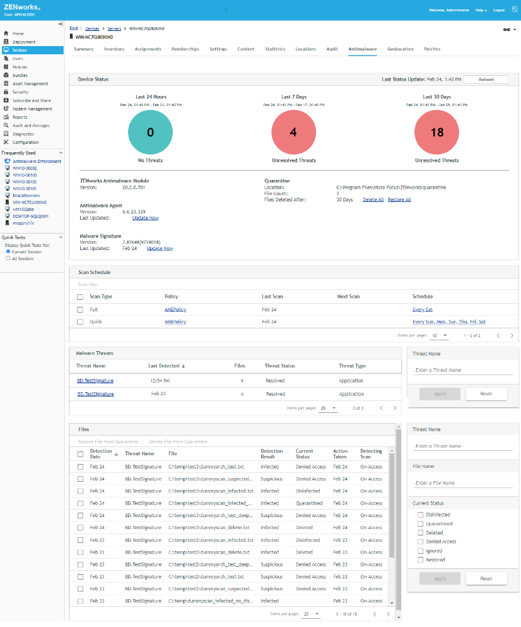The width and height of the screenshot is (521, 627).
Task: Click the Configuration tools icon
Action: (6, 142)
